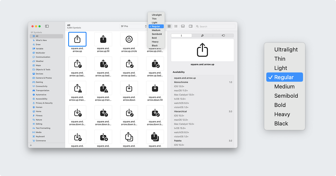Open the paintbrush rendering inspector tab
Image resolution: width=336 pixels, height=176 pixels.
pyautogui.click(x=202, y=36)
